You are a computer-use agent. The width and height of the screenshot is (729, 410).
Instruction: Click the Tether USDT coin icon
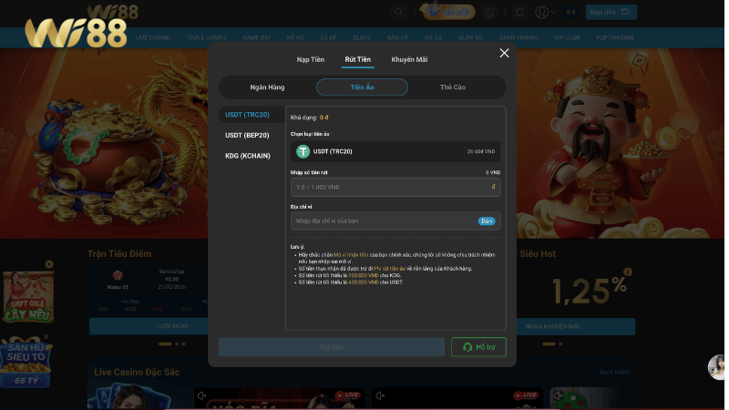(x=303, y=151)
